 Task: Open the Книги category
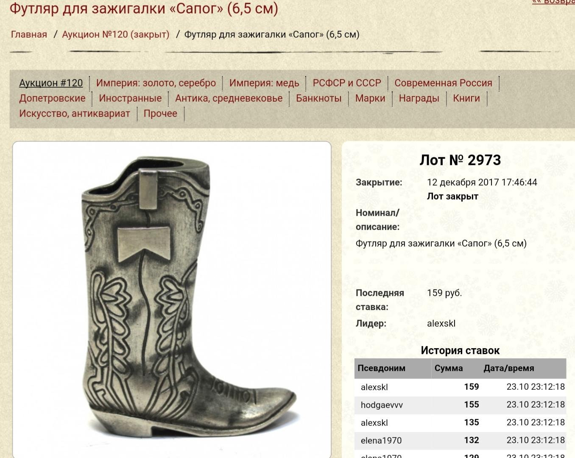pyautogui.click(x=466, y=98)
